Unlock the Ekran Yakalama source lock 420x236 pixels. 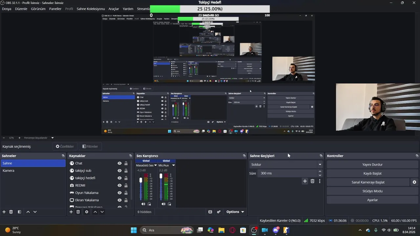(x=126, y=200)
